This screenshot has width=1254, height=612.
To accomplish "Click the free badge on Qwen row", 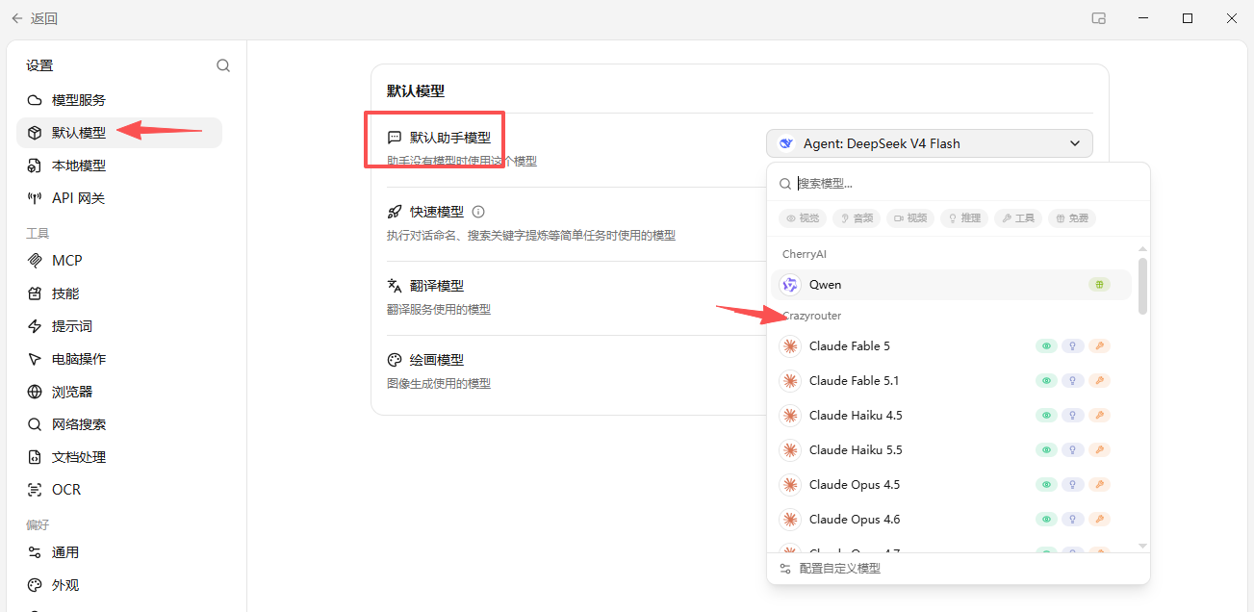I will click(1099, 285).
